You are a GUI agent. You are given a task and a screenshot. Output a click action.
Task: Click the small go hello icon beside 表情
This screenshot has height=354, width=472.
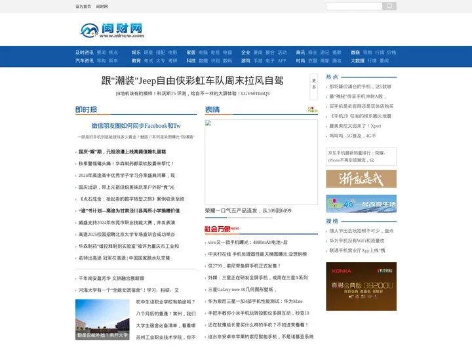(x=313, y=109)
